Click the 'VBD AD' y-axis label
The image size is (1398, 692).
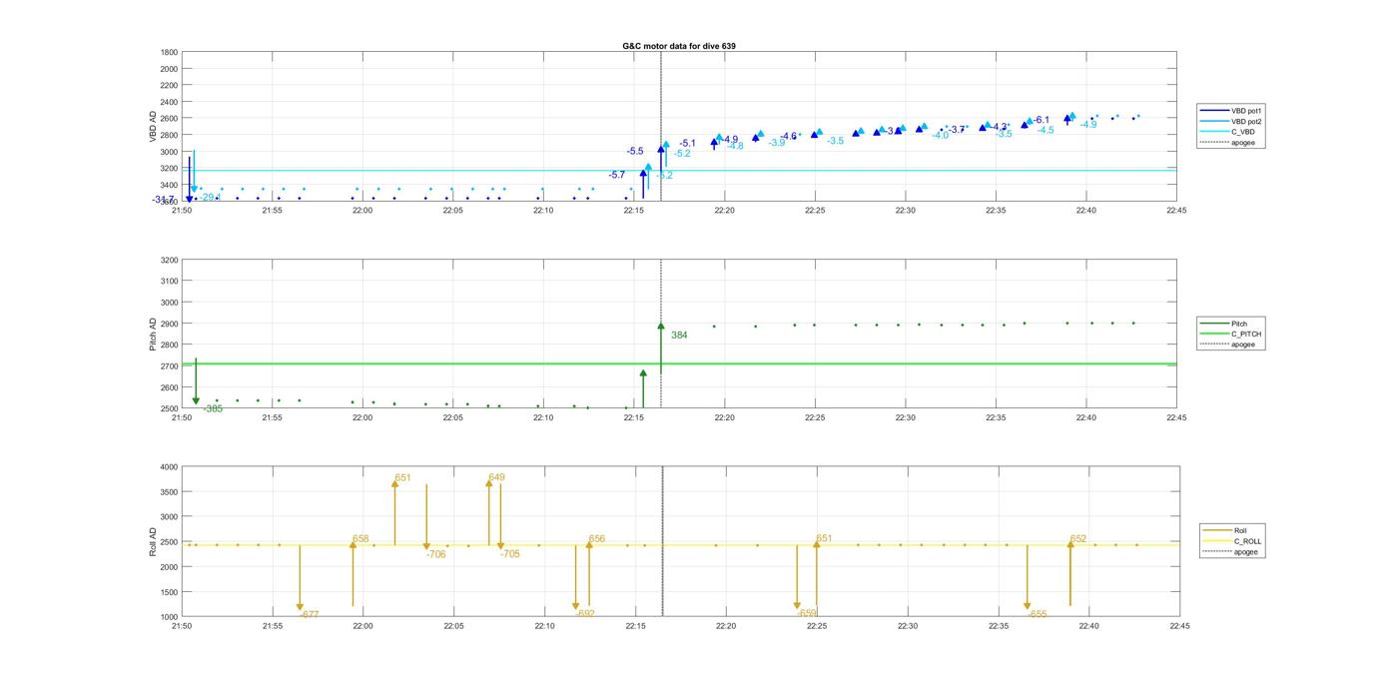154,126
